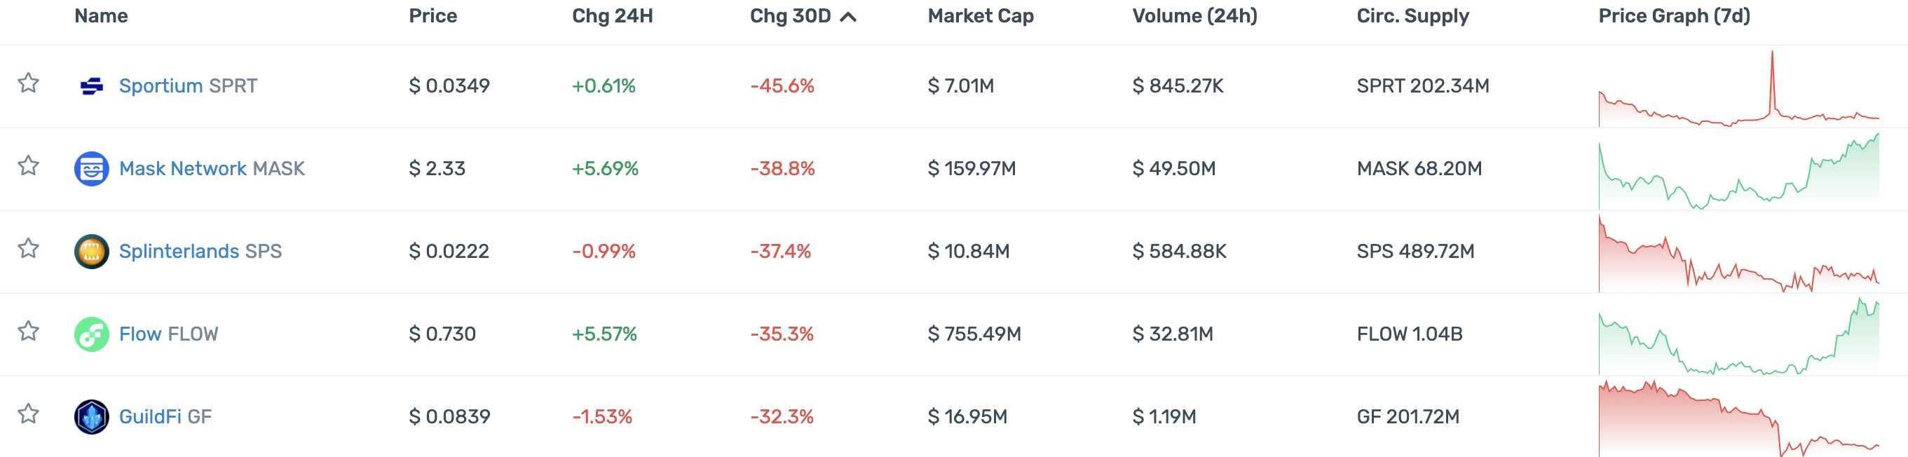Sort by the Chg 24H column header

[x=612, y=16]
